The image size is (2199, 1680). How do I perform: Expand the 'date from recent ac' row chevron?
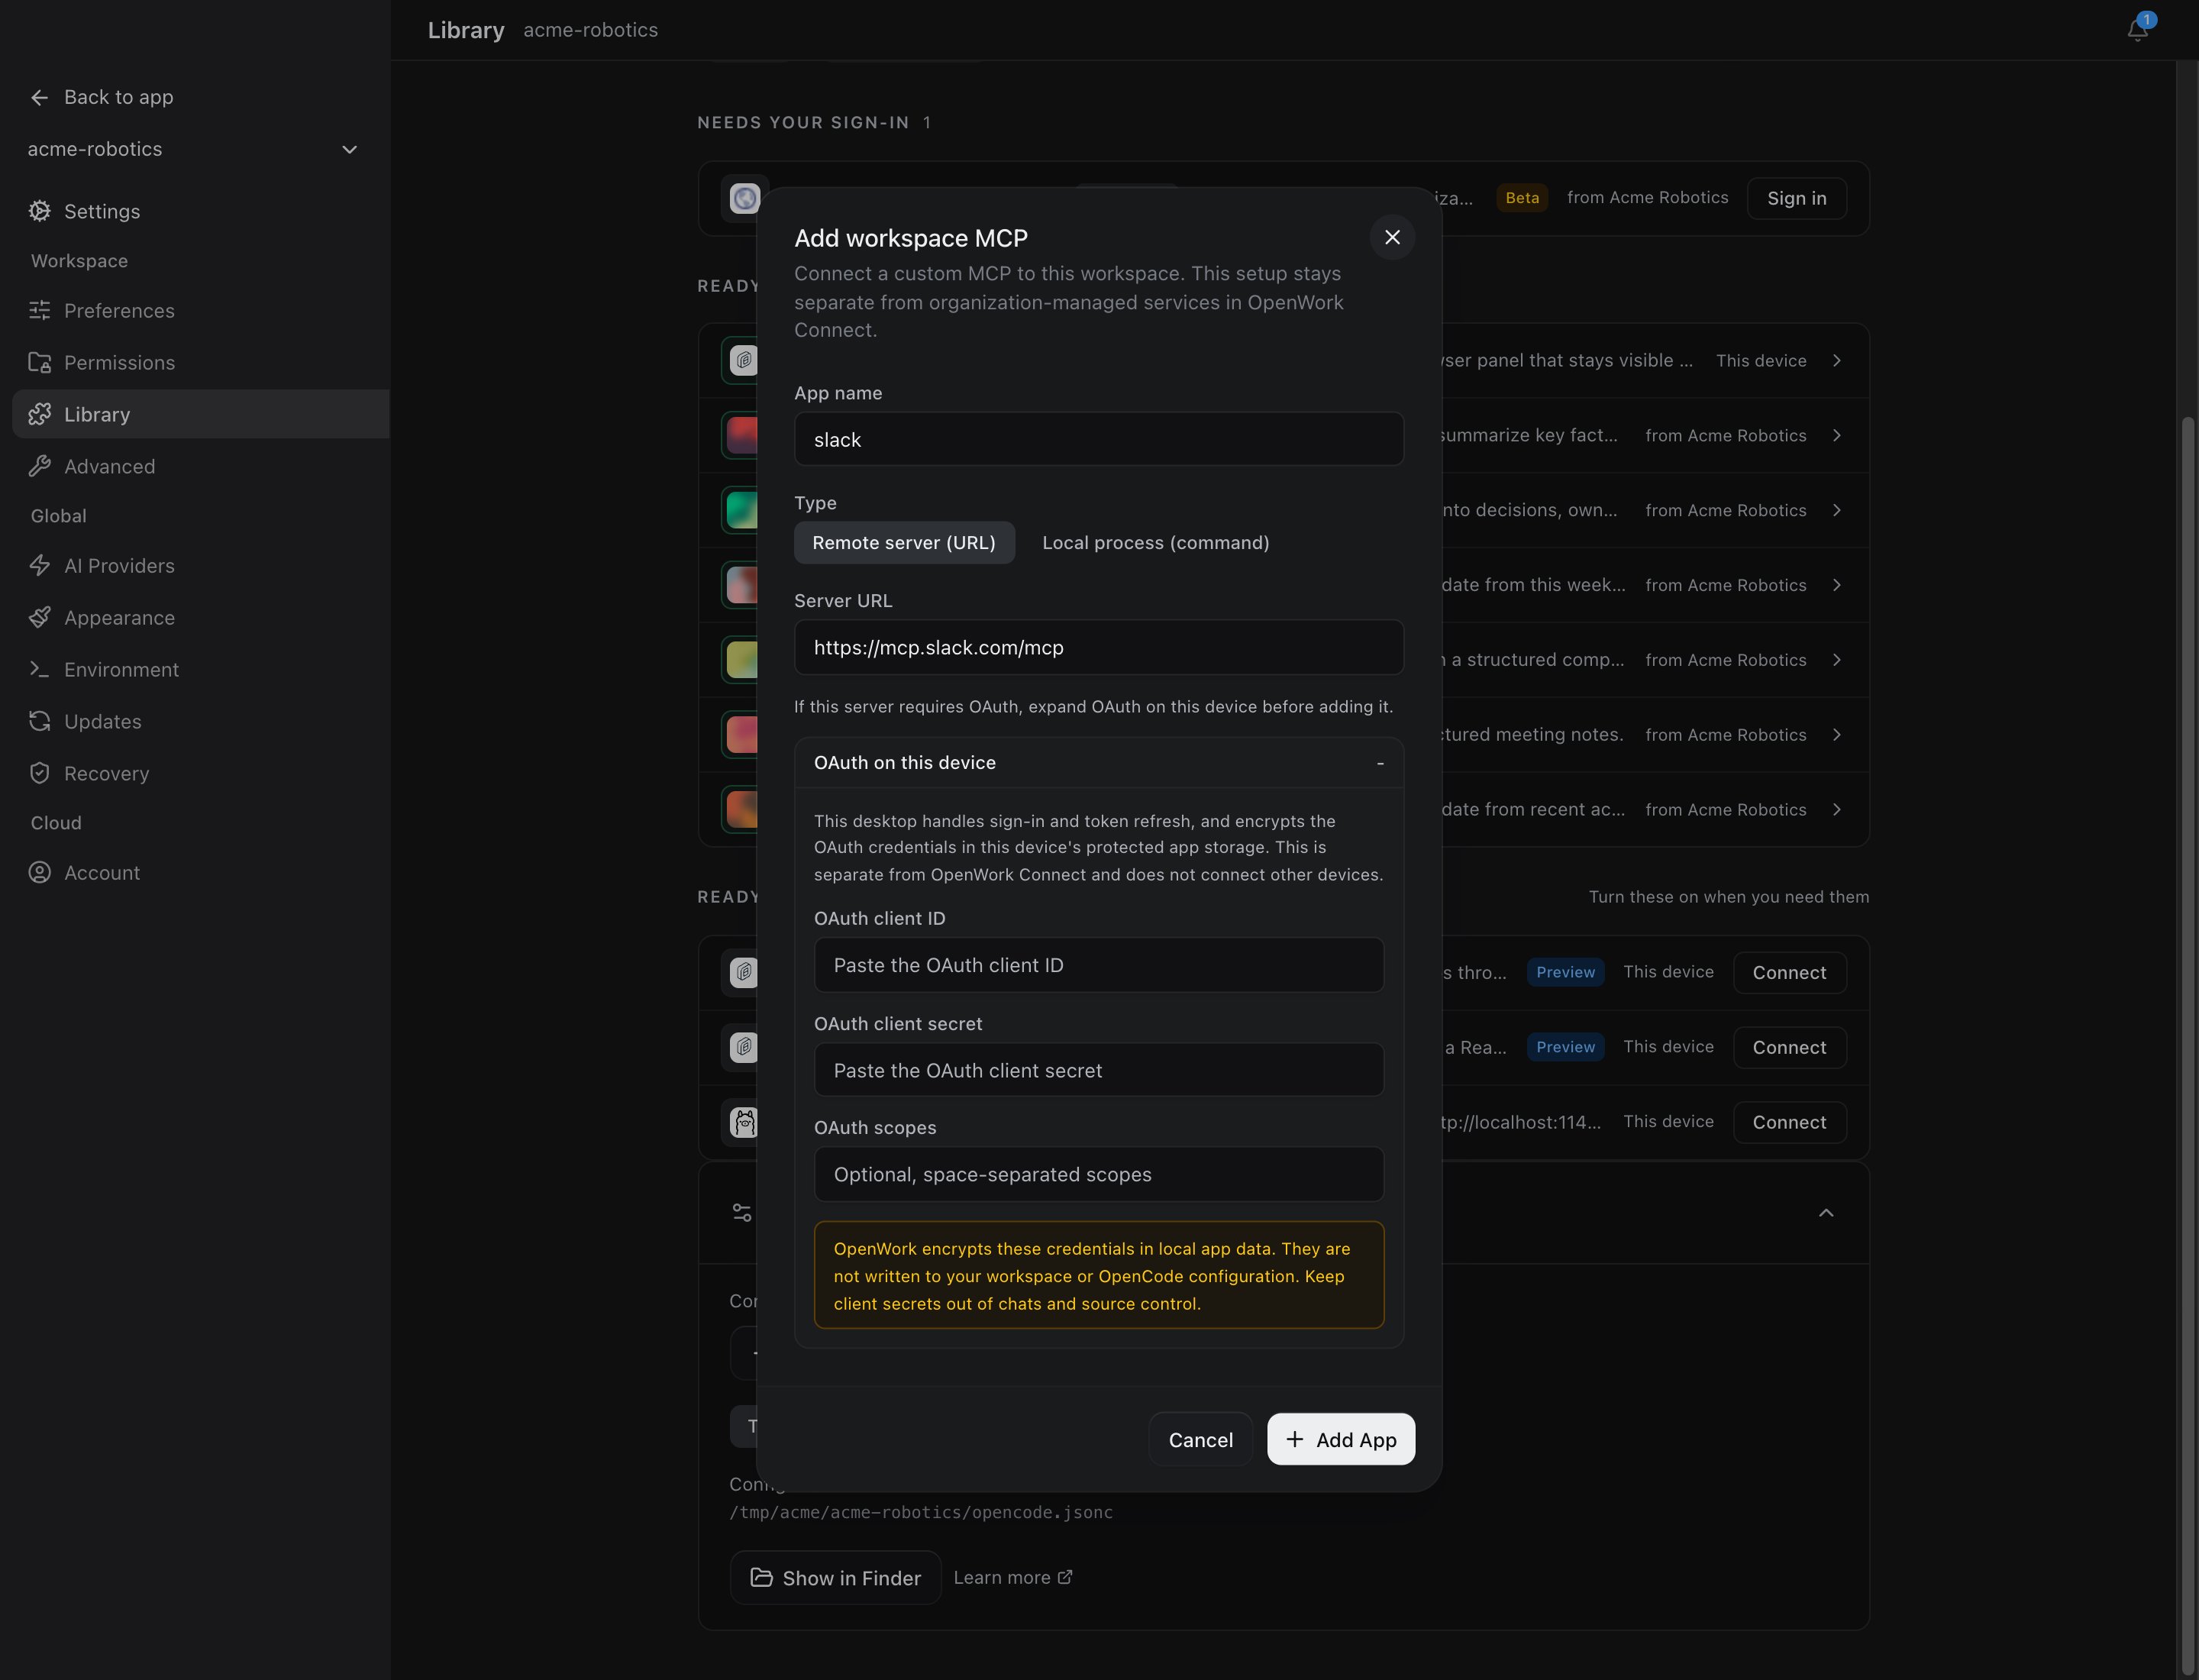pyautogui.click(x=1836, y=810)
